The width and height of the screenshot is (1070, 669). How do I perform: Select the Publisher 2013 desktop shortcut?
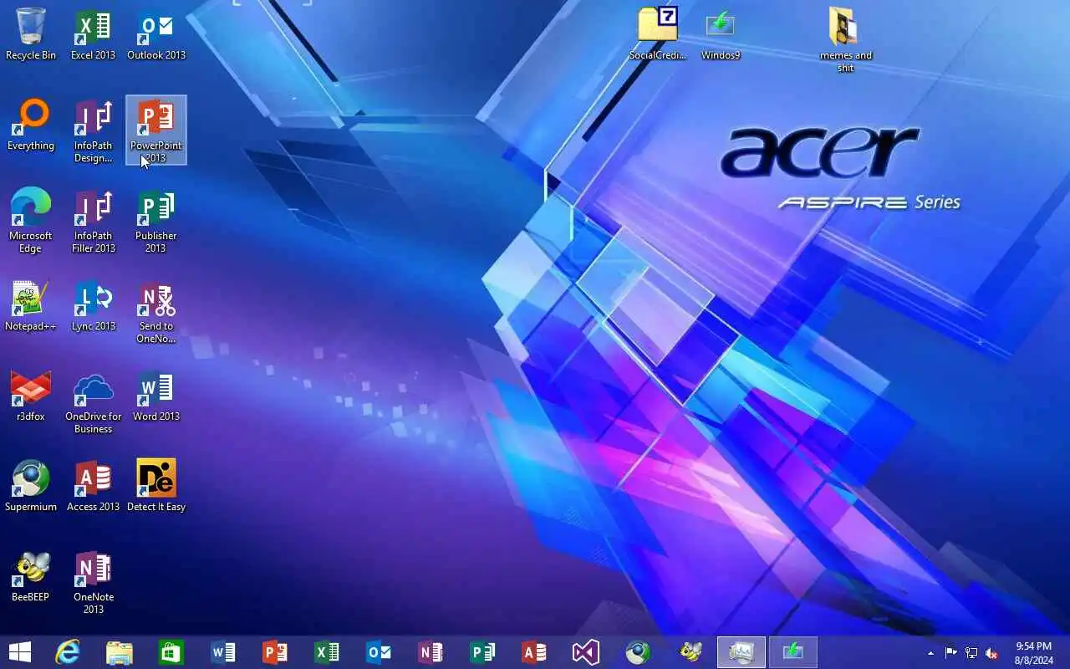[156, 221]
